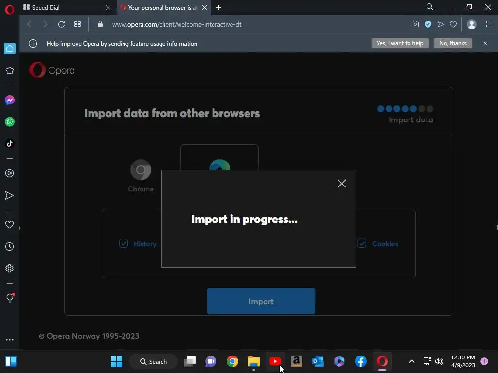Open Outlook from the taskbar

tap(318, 361)
